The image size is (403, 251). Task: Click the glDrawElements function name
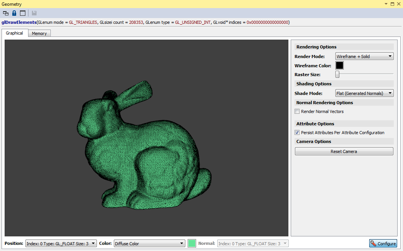[x=19, y=22]
